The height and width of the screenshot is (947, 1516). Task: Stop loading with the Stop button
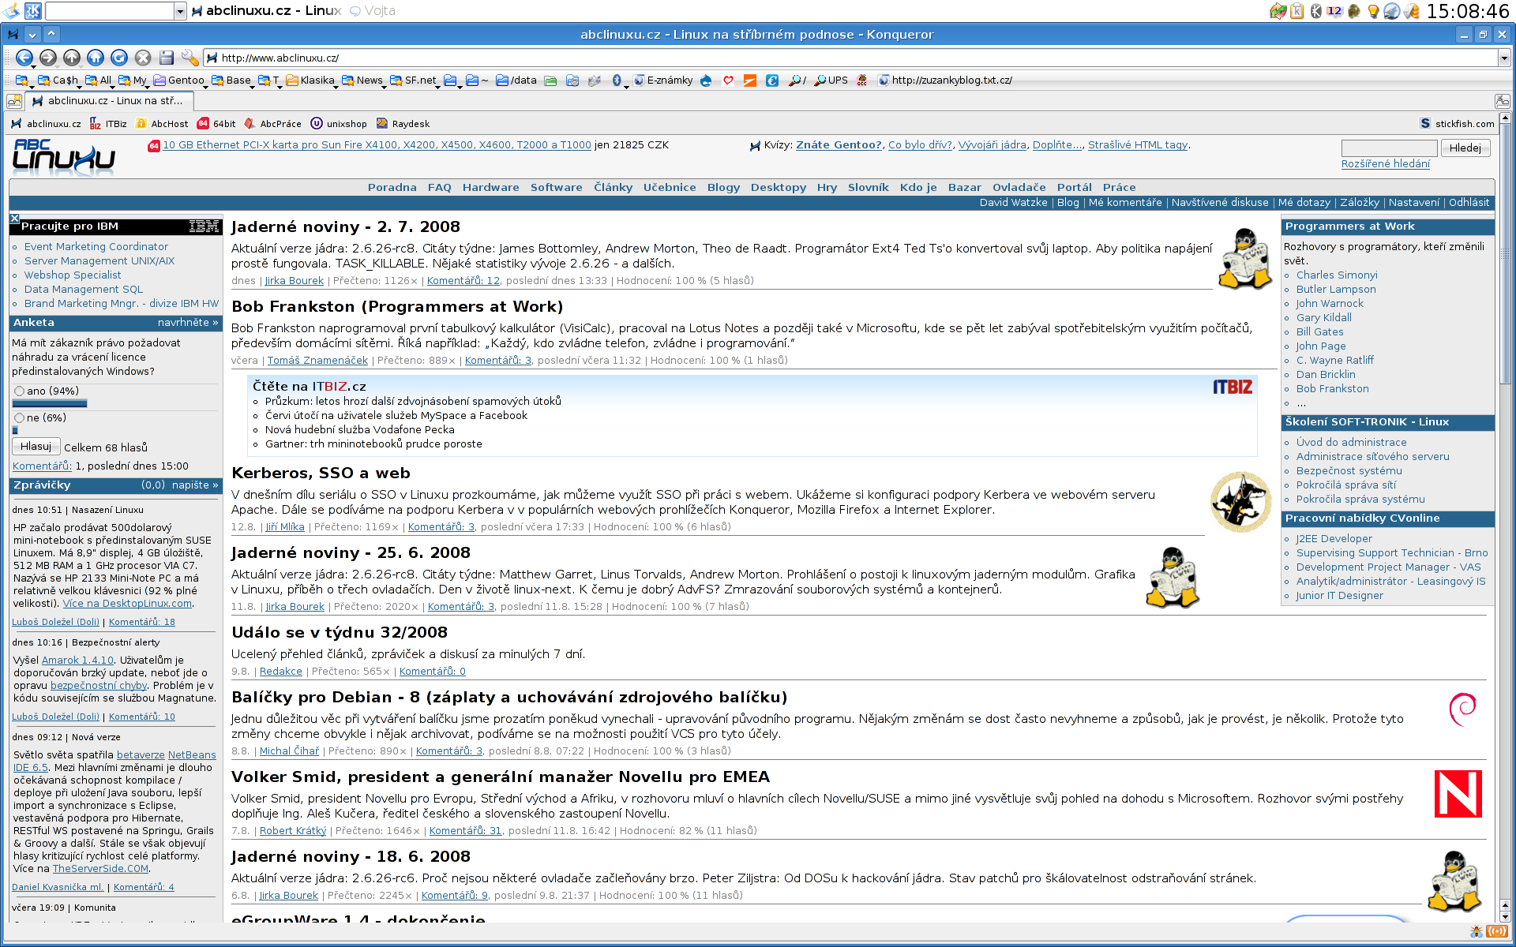tap(143, 58)
